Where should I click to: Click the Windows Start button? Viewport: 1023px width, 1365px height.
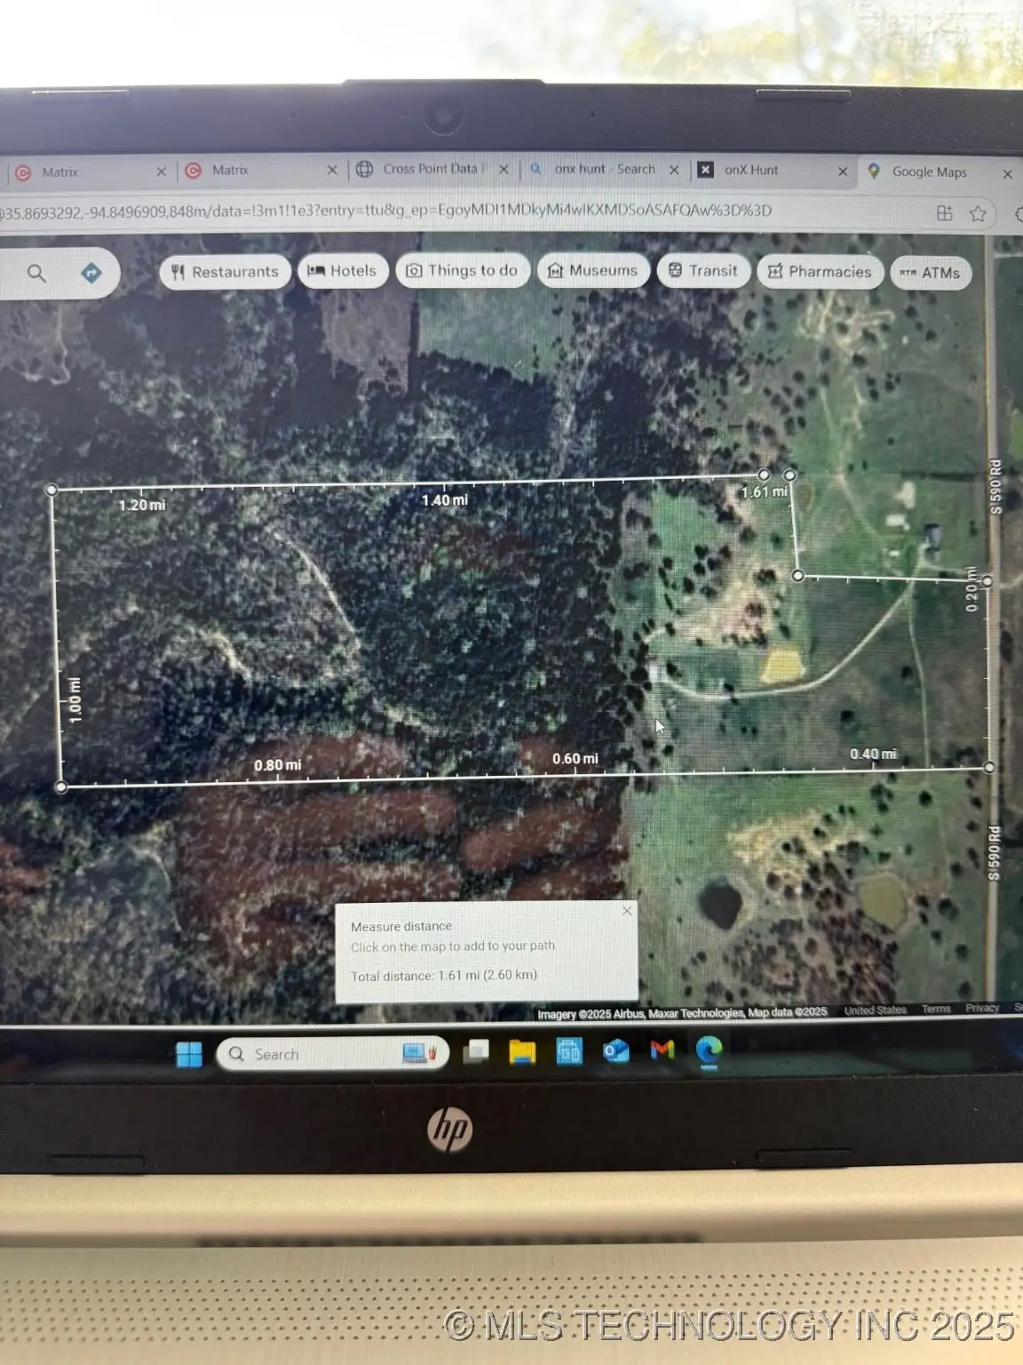[189, 1055]
